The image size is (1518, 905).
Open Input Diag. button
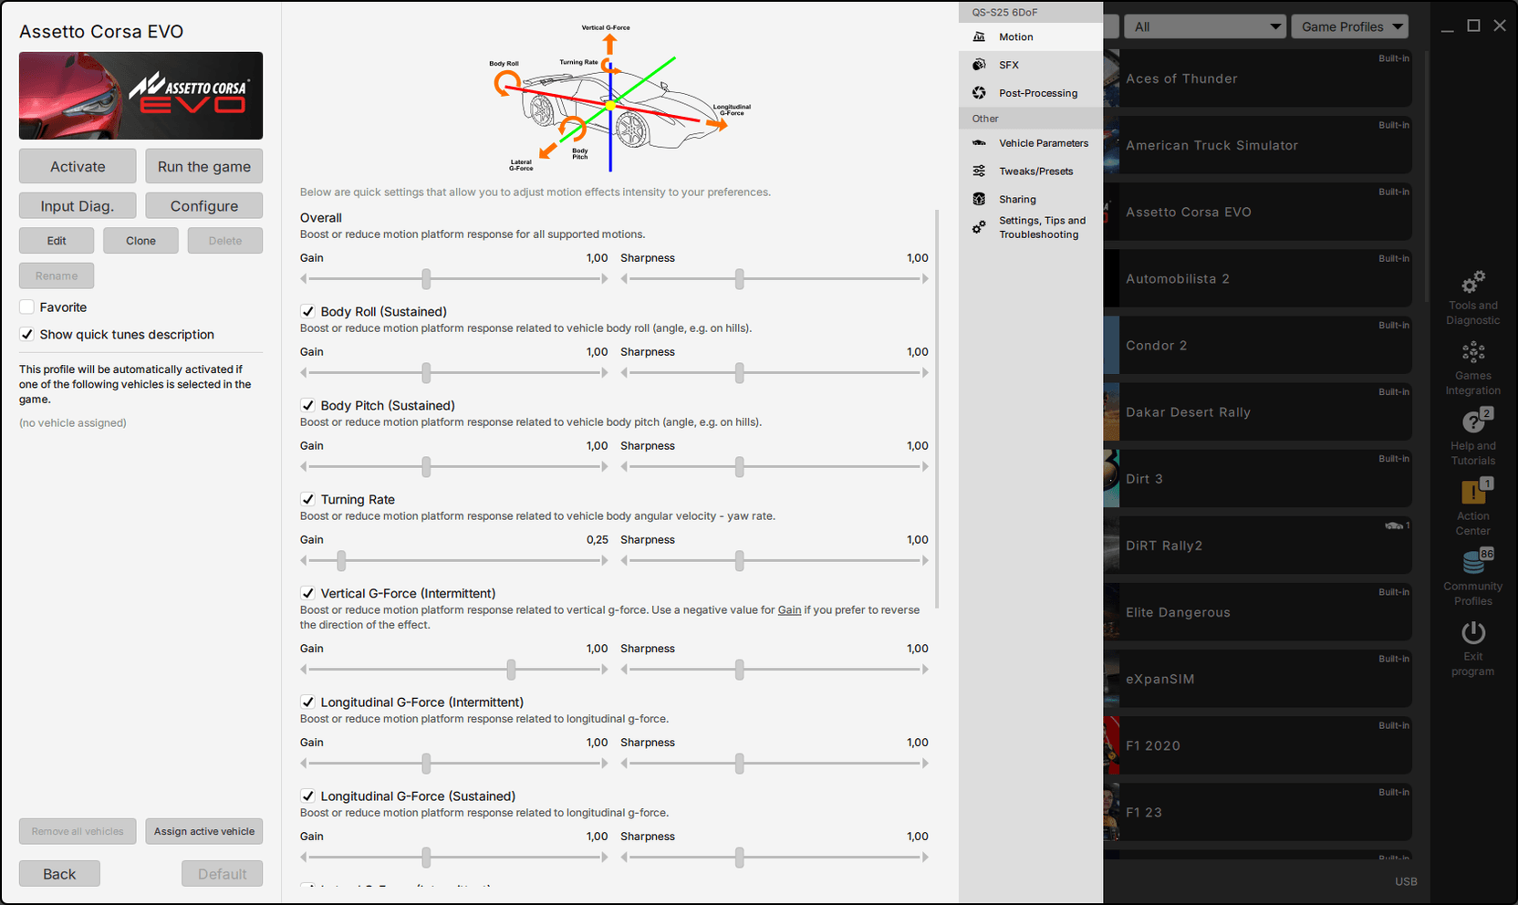click(x=78, y=205)
